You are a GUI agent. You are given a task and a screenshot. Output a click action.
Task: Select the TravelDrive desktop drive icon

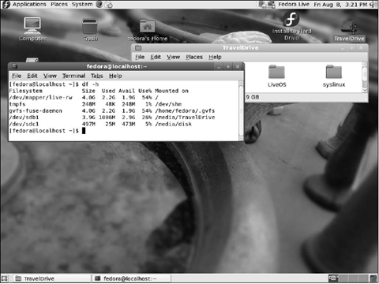pos(349,32)
